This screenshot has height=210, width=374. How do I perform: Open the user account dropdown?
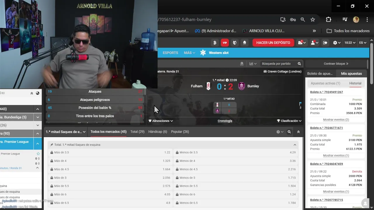point(314,43)
